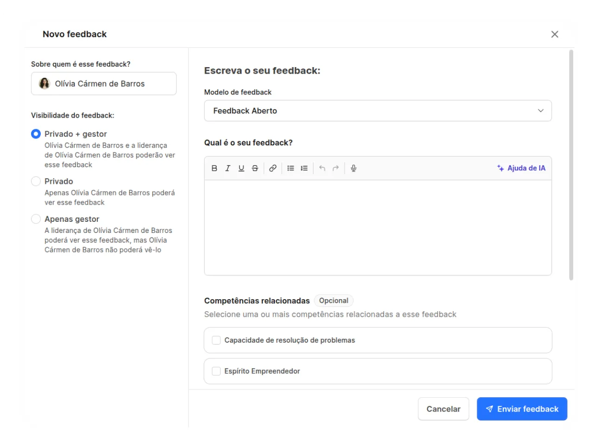600x445 pixels.
Task: Click the Opcional badge
Action: click(x=334, y=301)
